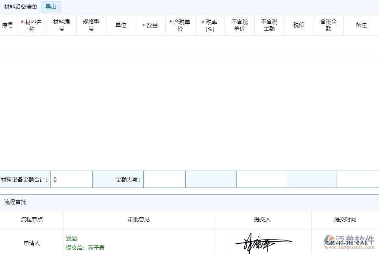This screenshot has width=379, height=254.
Task: Click the 提交时间 table header
Action: [346, 220]
